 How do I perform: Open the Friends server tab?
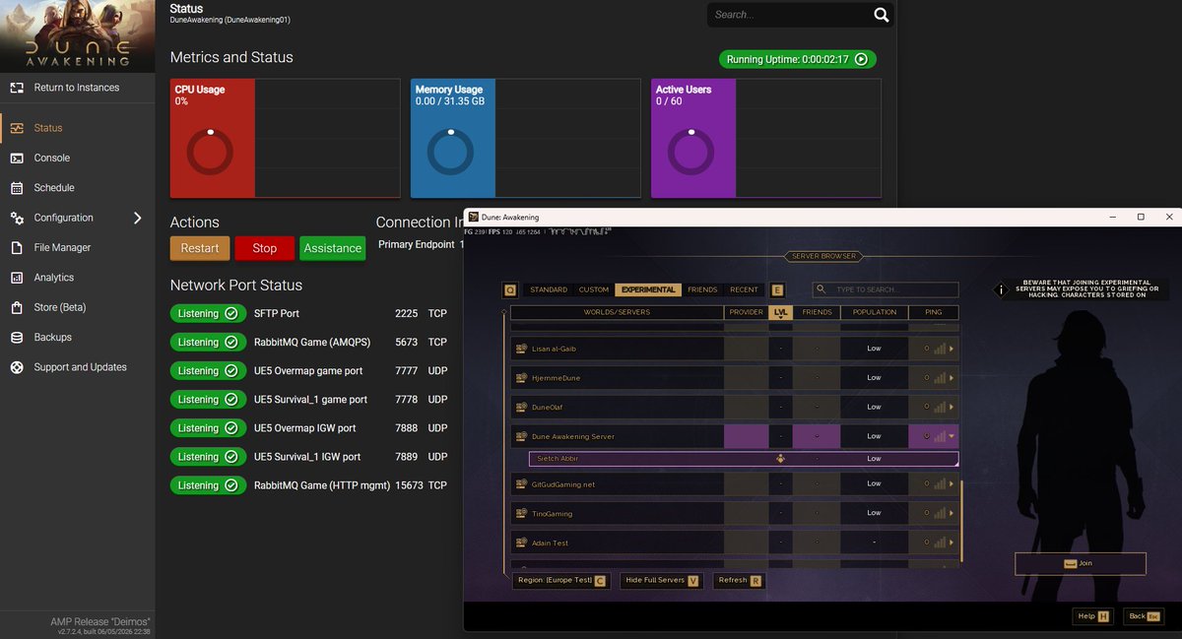(x=702, y=289)
